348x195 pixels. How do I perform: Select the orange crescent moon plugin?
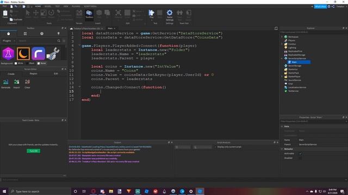click(23, 54)
